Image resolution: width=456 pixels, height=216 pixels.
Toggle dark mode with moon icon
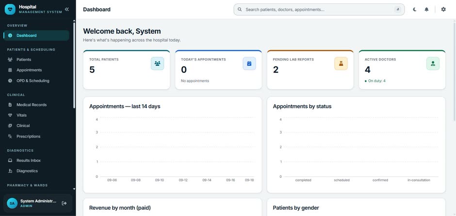click(x=415, y=9)
